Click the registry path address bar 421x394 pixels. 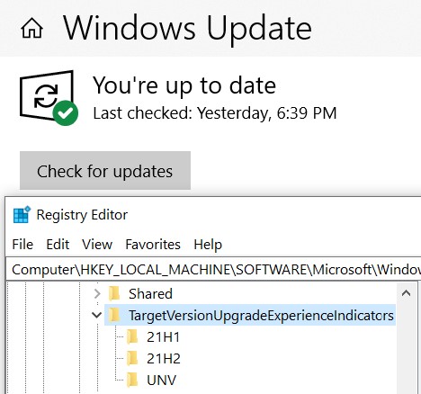[x=213, y=269]
